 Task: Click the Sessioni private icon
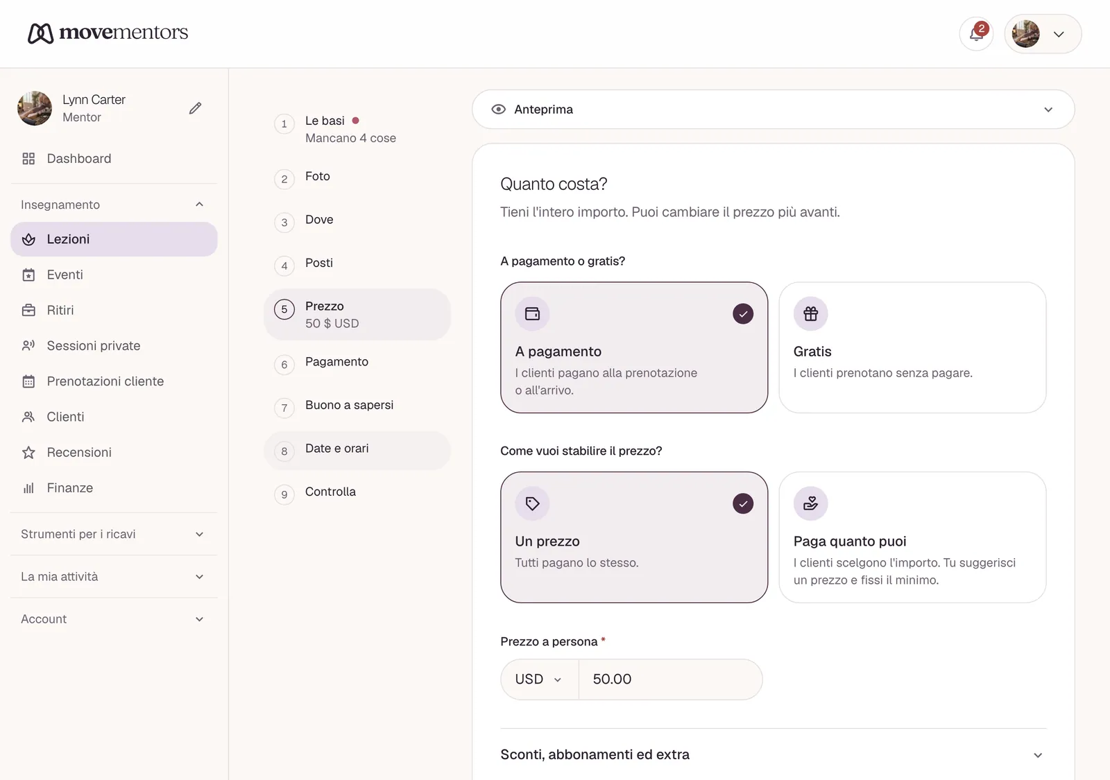28,346
